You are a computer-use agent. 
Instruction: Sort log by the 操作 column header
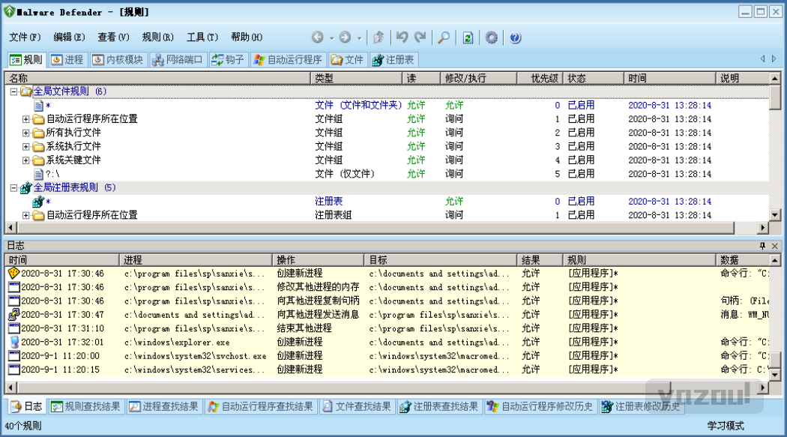coord(319,260)
